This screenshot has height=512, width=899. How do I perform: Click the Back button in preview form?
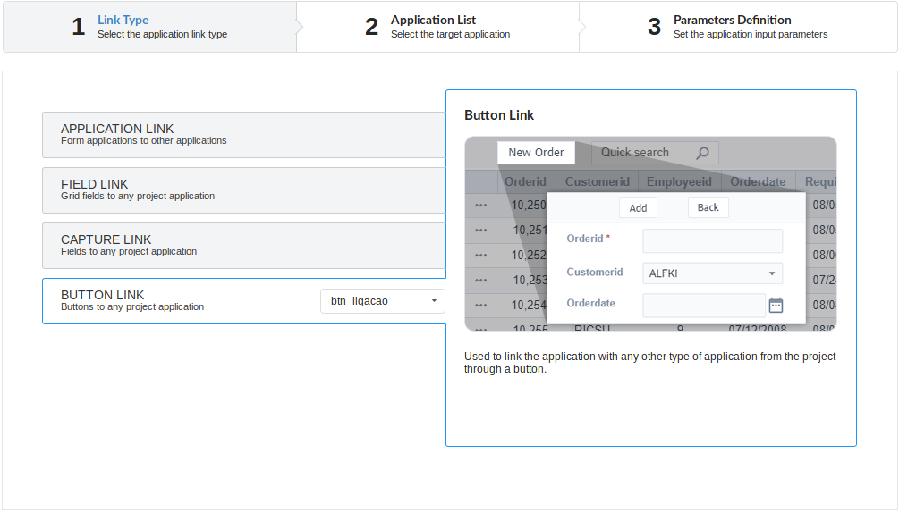tap(708, 207)
